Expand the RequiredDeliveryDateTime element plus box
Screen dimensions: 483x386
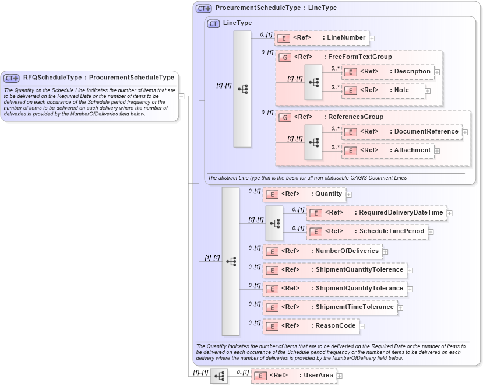[x=450, y=213]
